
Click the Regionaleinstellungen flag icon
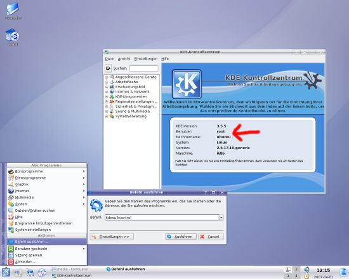[112, 101]
